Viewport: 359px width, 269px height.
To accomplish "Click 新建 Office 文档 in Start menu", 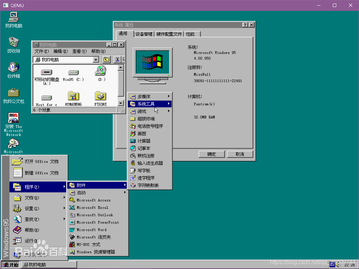I will pos(38,173).
